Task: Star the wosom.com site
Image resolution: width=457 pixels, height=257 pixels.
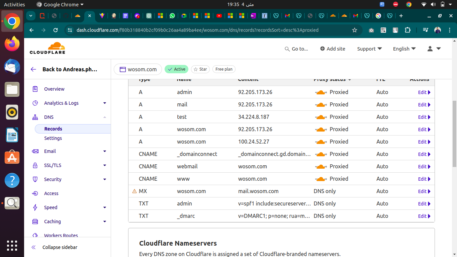Action: tap(200, 69)
